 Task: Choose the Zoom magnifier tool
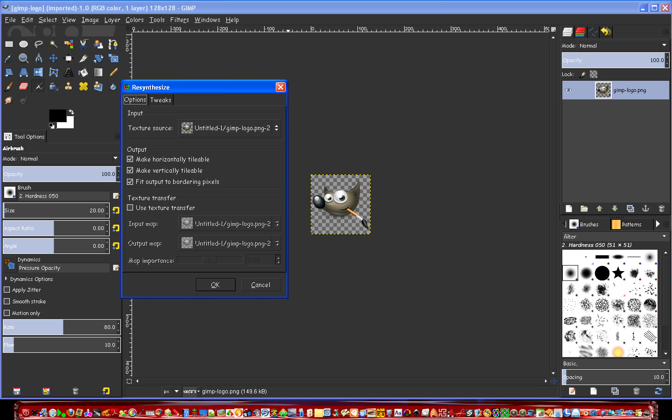click(x=24, y=58)
